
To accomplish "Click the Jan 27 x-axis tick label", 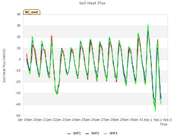I will pyautogui.click(x=100, y=120).
